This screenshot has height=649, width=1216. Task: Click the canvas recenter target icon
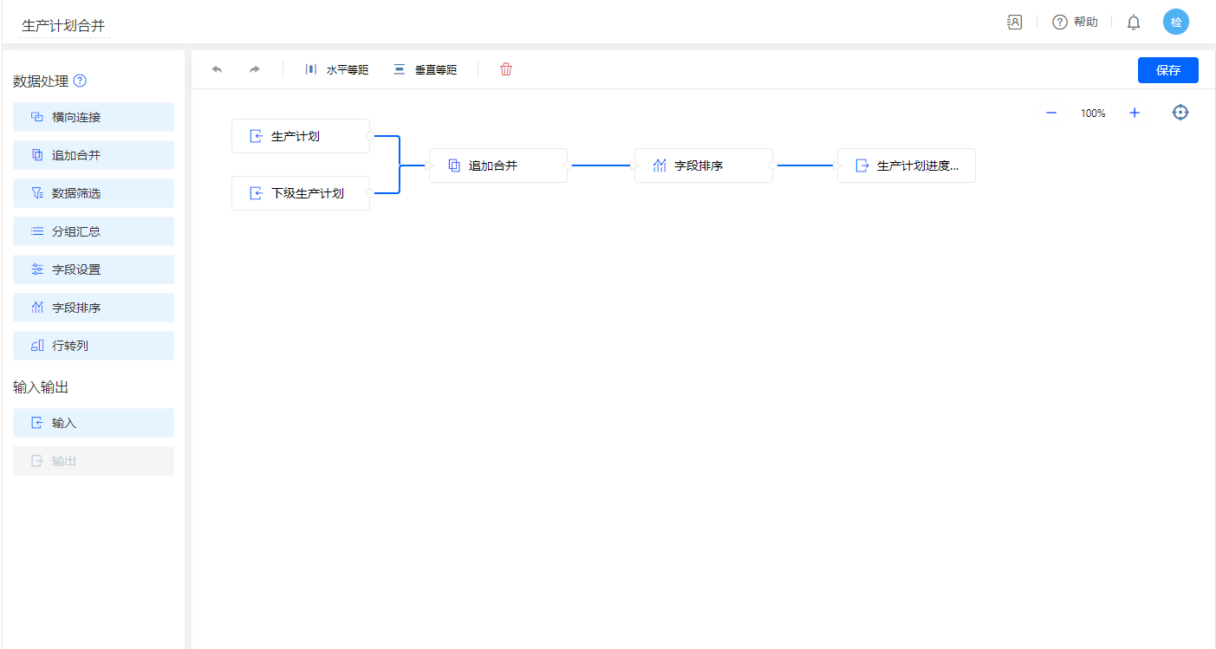point(1180,113)
